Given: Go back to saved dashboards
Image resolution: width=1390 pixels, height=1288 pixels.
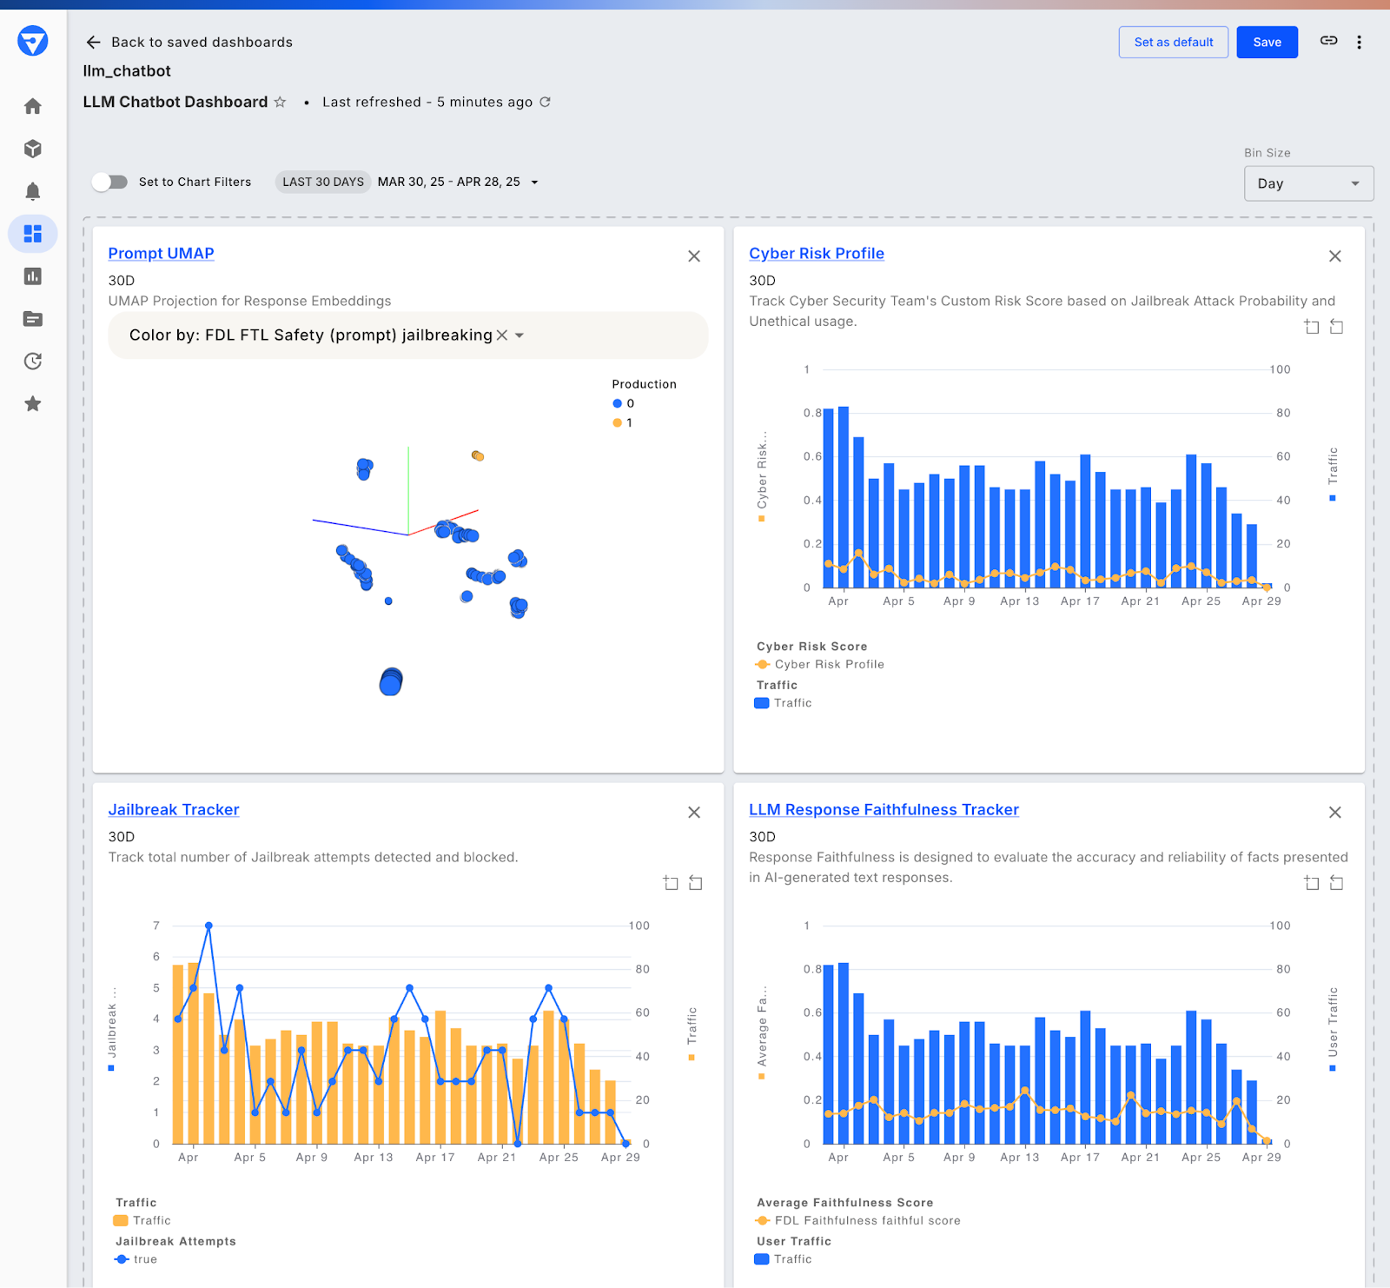Looking at the screenshot, I should click(x=189, y=42).
